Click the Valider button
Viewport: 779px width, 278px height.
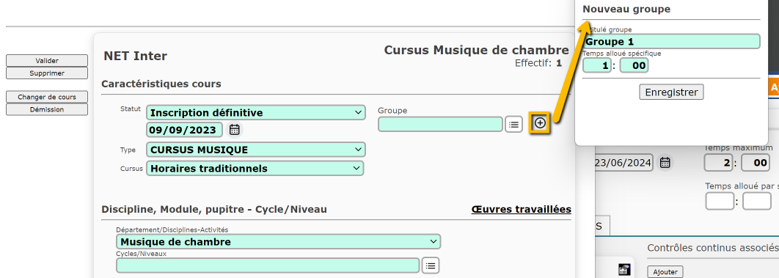click(x=47, y=61)
